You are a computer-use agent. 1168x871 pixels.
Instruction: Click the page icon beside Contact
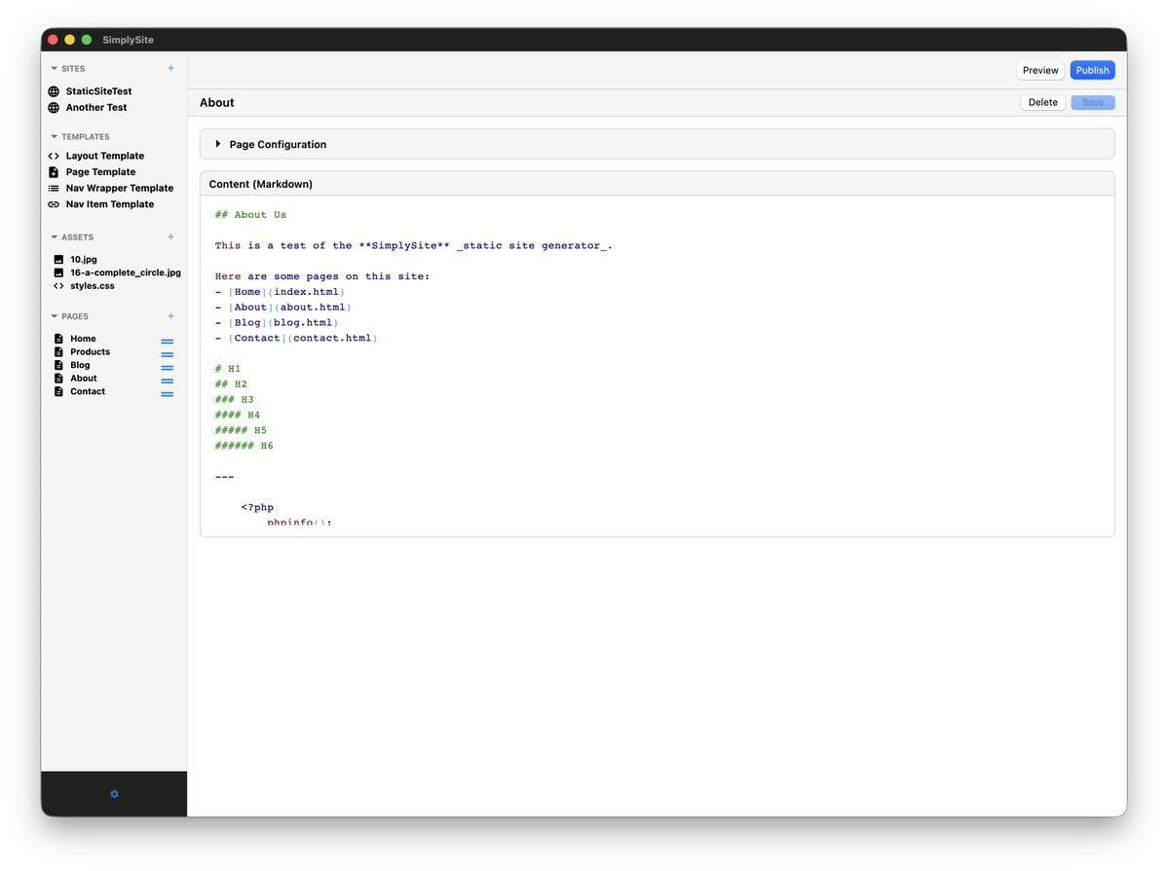tap(58, 391)
